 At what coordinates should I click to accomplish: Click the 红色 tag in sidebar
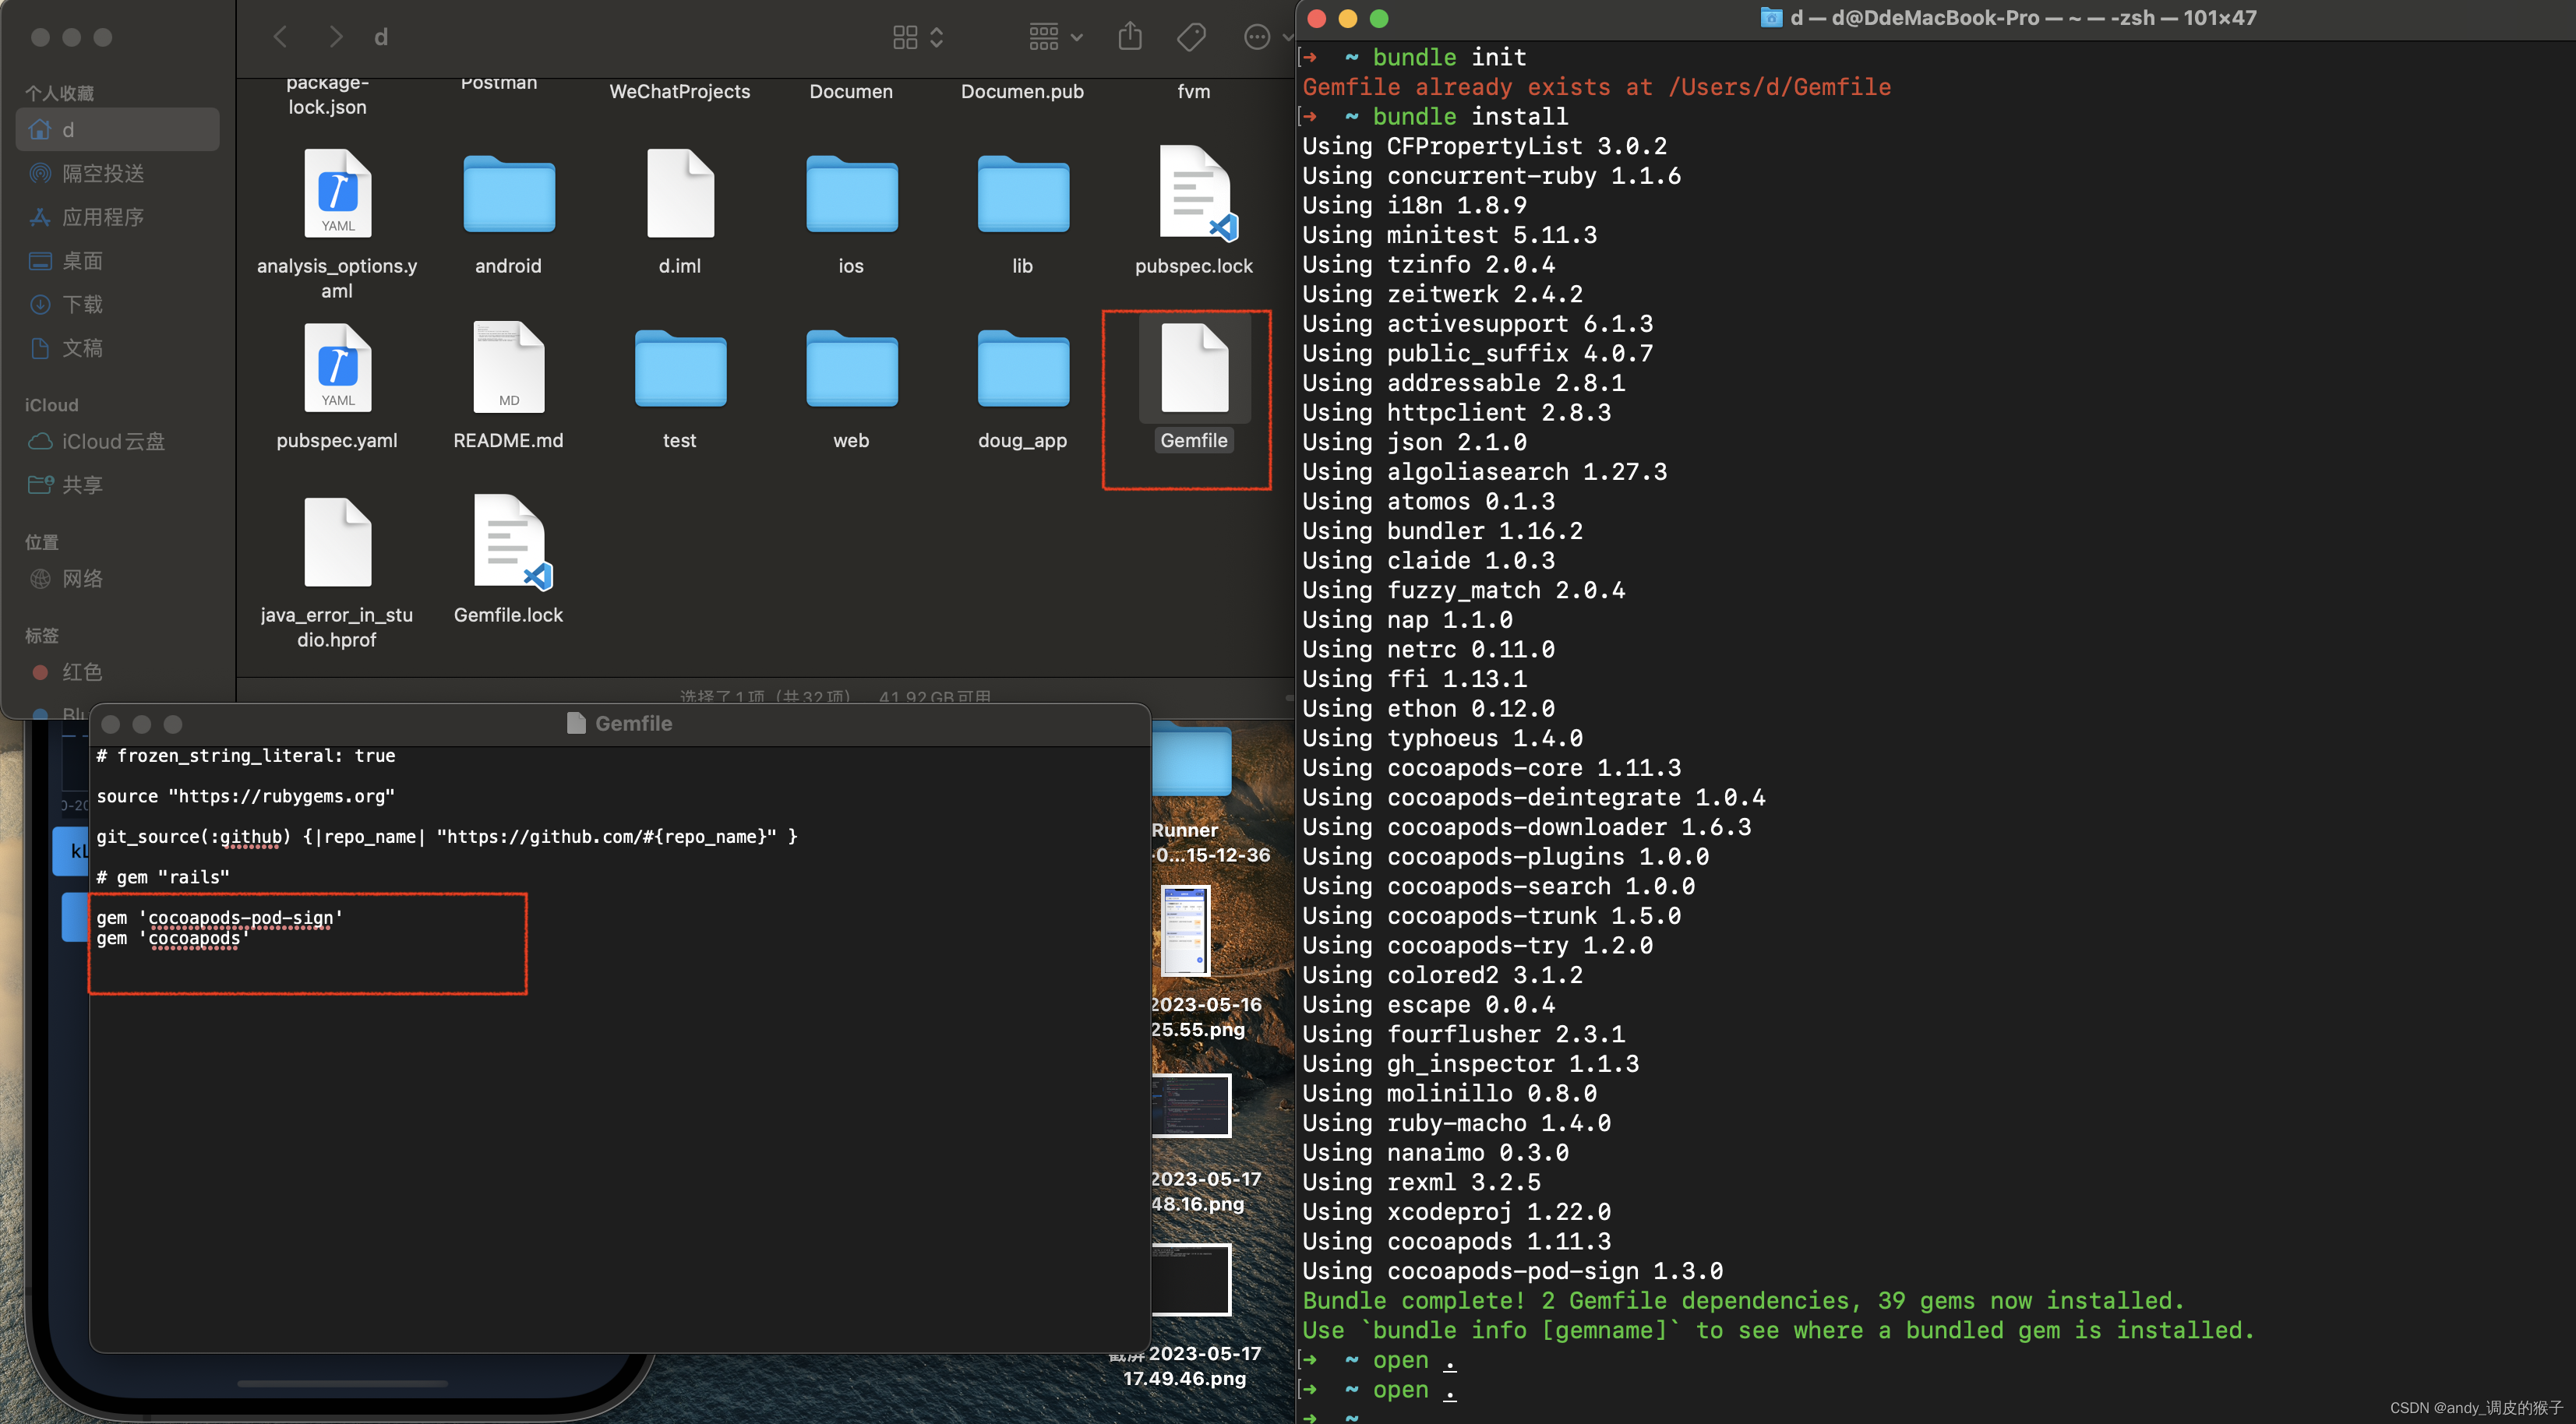82,672
